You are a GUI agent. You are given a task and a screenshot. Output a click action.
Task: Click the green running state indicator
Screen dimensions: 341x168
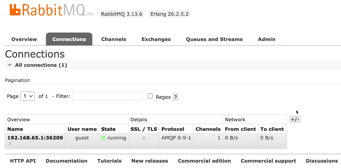[103, 138]
